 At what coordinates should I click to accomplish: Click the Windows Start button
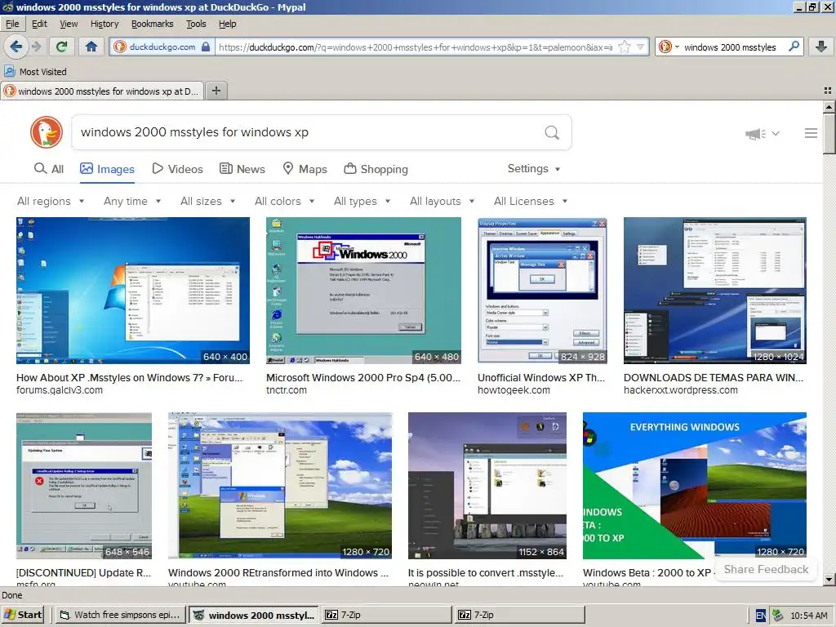[24, 615]
